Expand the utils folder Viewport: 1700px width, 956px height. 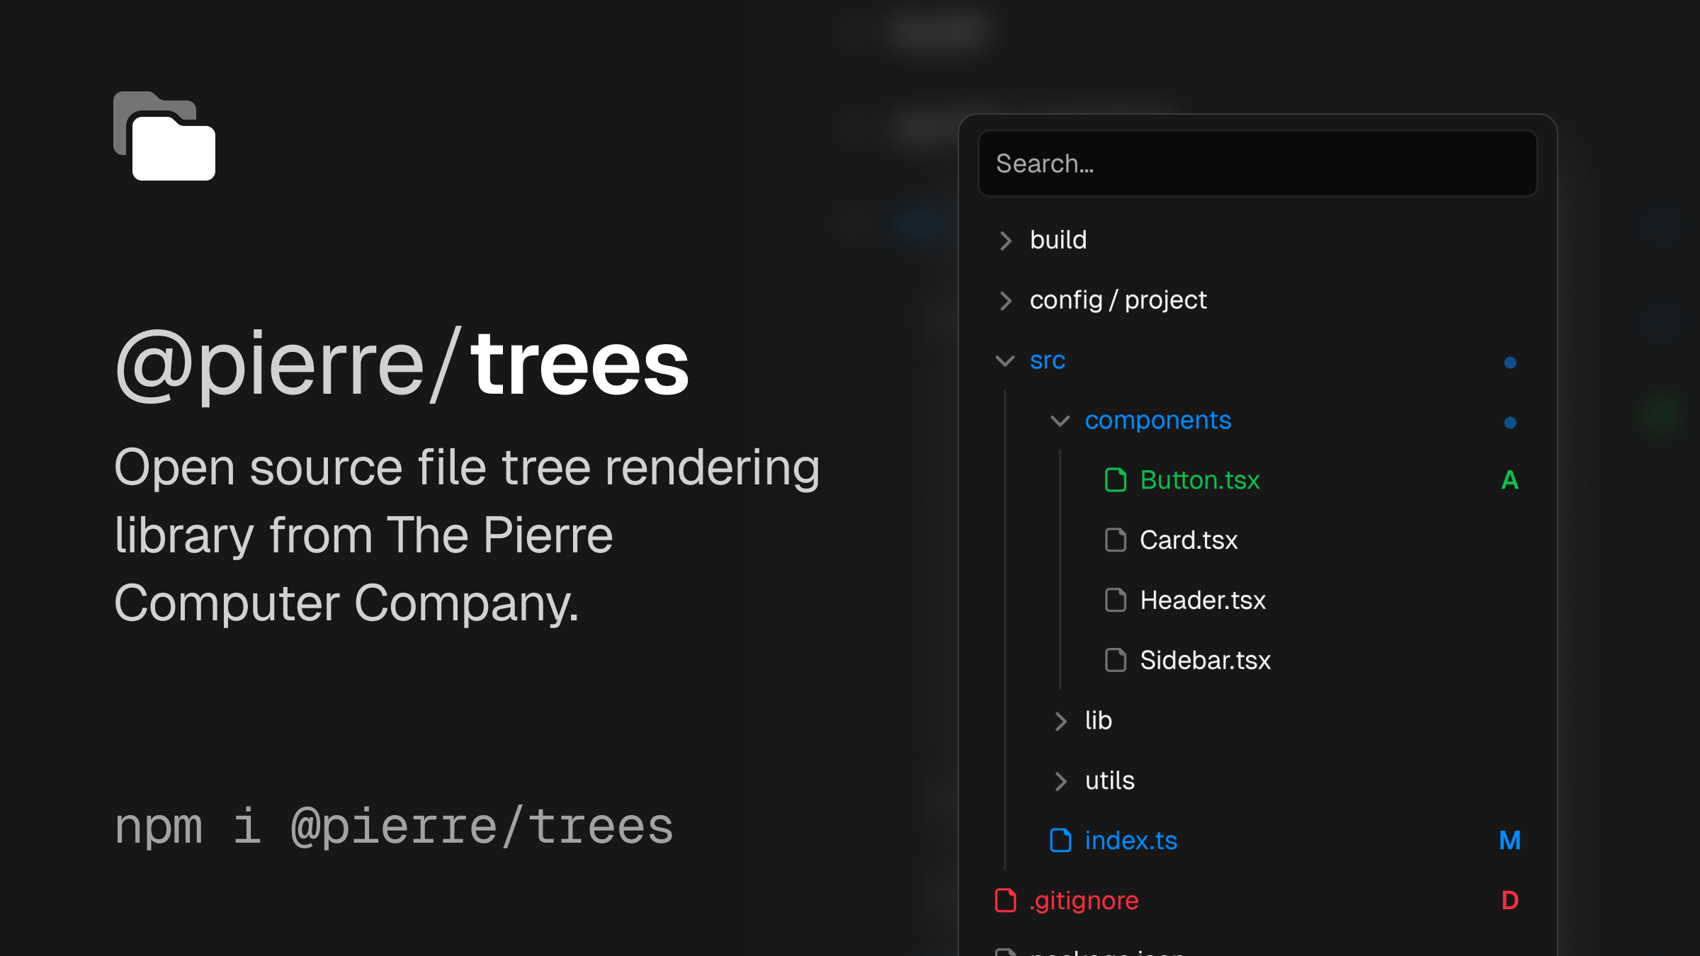coord(1060,781)
